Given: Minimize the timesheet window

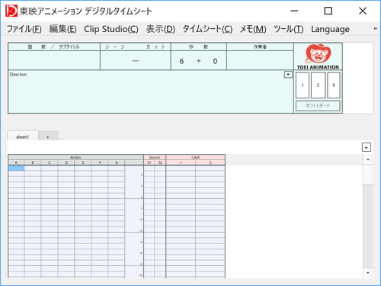Looking at the screenshot, I should [x=294, y=11].
